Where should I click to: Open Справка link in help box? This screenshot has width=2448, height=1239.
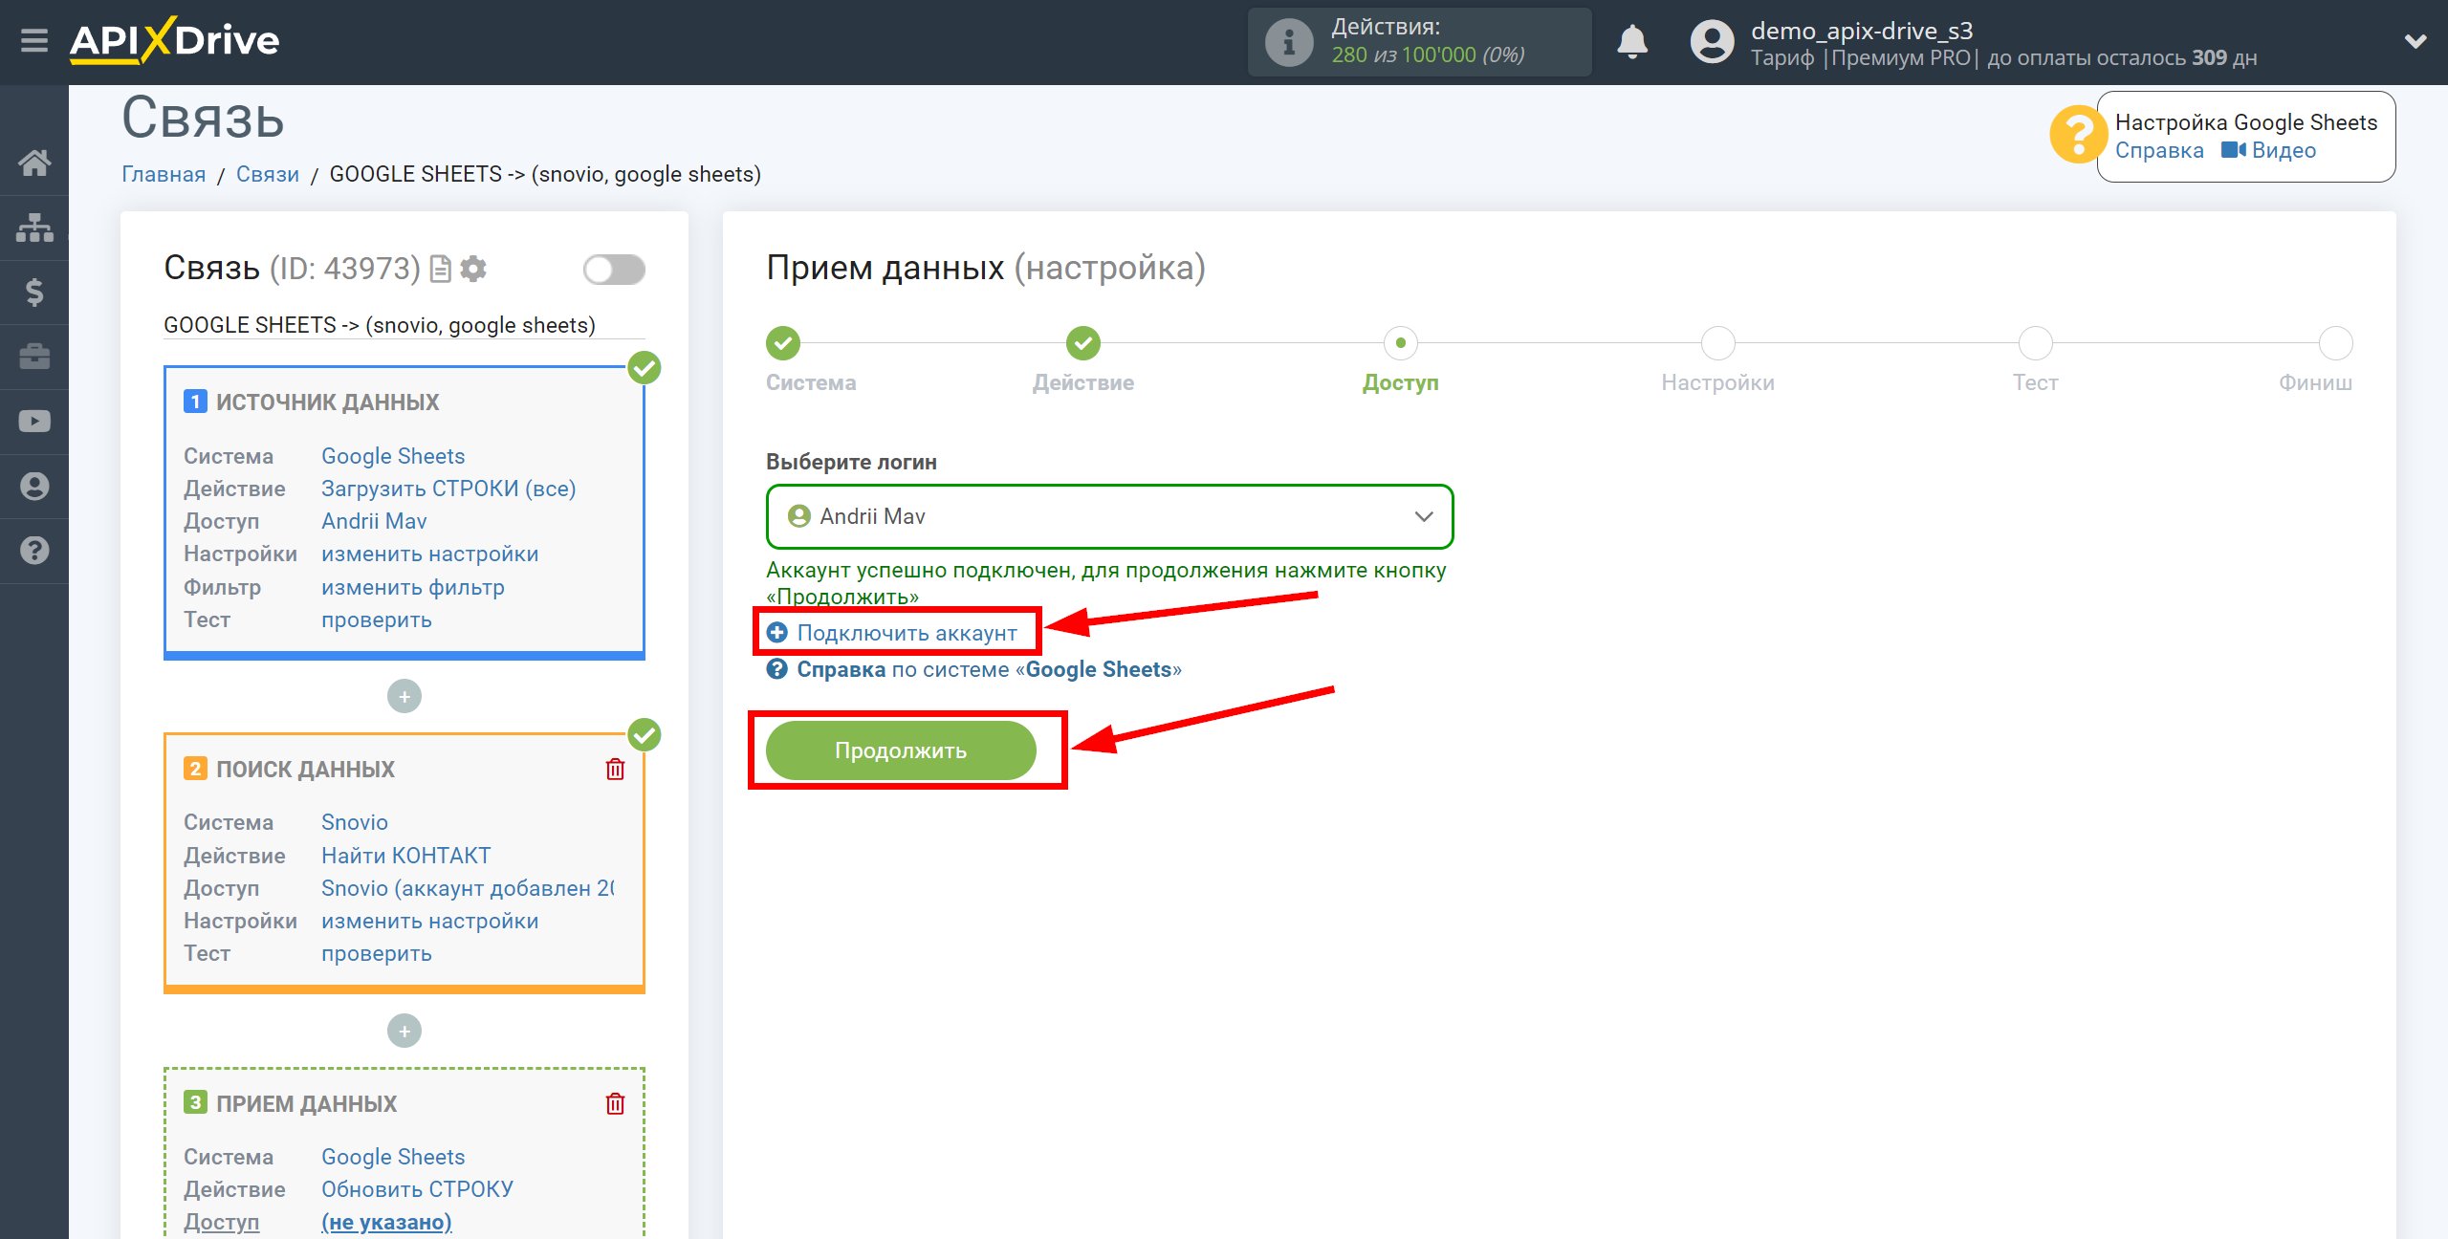2159,150
